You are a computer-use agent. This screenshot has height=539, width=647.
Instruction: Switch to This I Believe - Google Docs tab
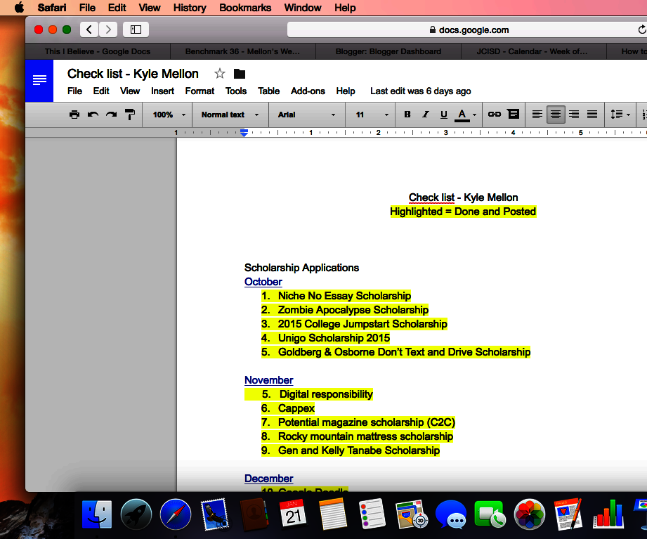(98, 51)
